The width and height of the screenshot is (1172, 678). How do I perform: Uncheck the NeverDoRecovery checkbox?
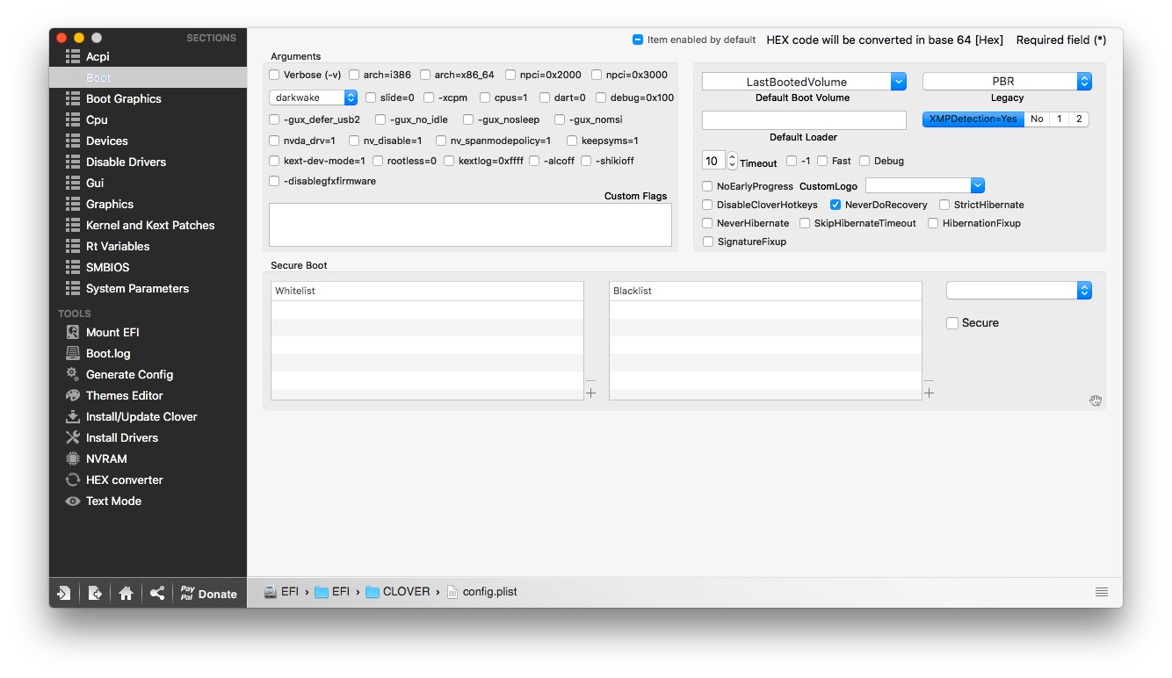click(836, 205)
